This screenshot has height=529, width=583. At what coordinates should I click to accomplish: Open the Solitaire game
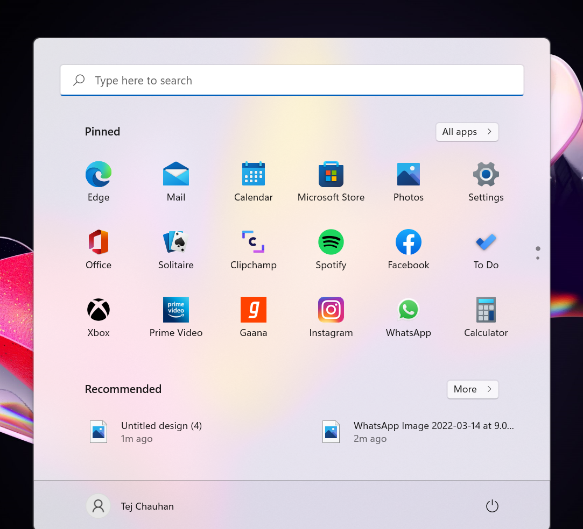point(176,249)
